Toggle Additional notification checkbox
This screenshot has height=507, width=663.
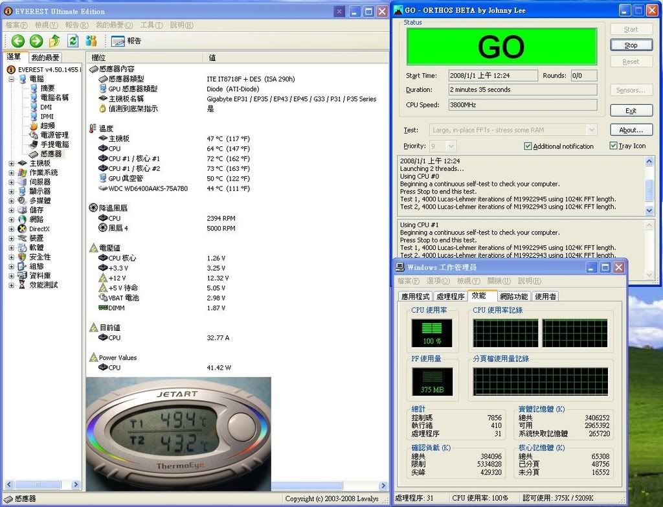527,146
